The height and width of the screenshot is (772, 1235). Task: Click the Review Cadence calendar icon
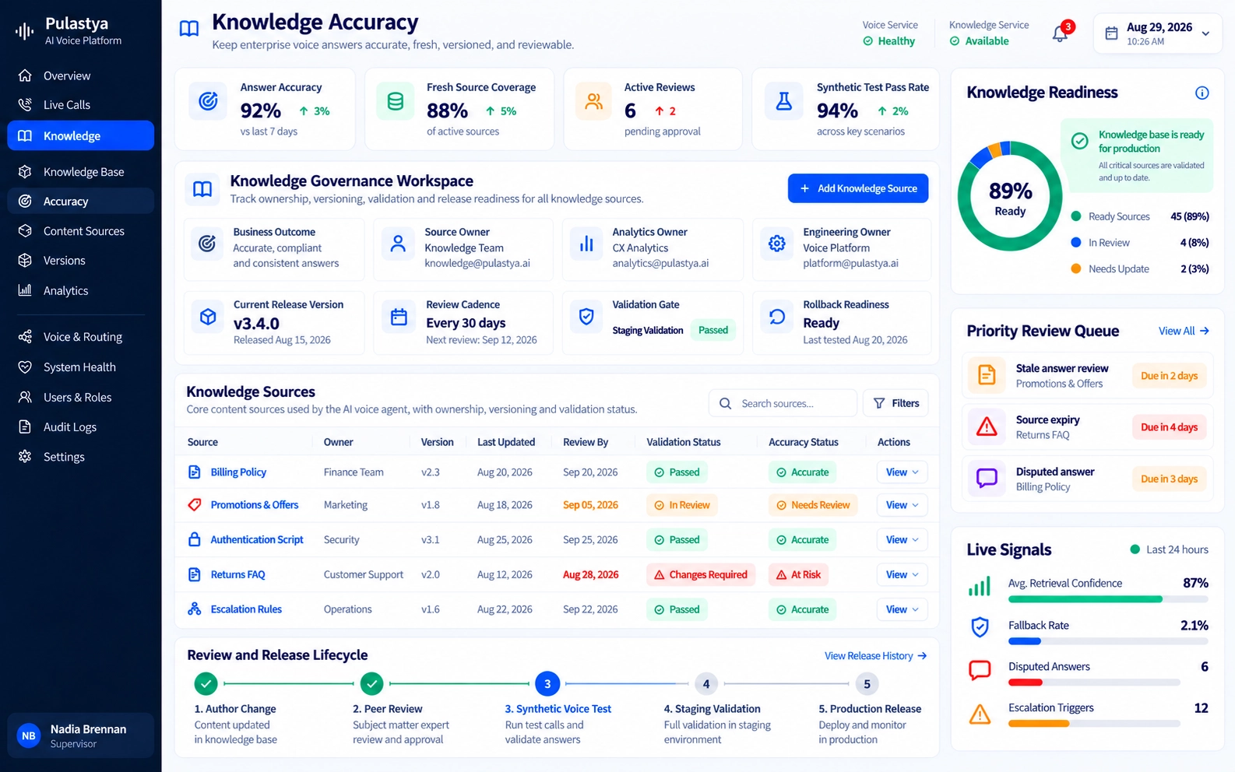399,317
